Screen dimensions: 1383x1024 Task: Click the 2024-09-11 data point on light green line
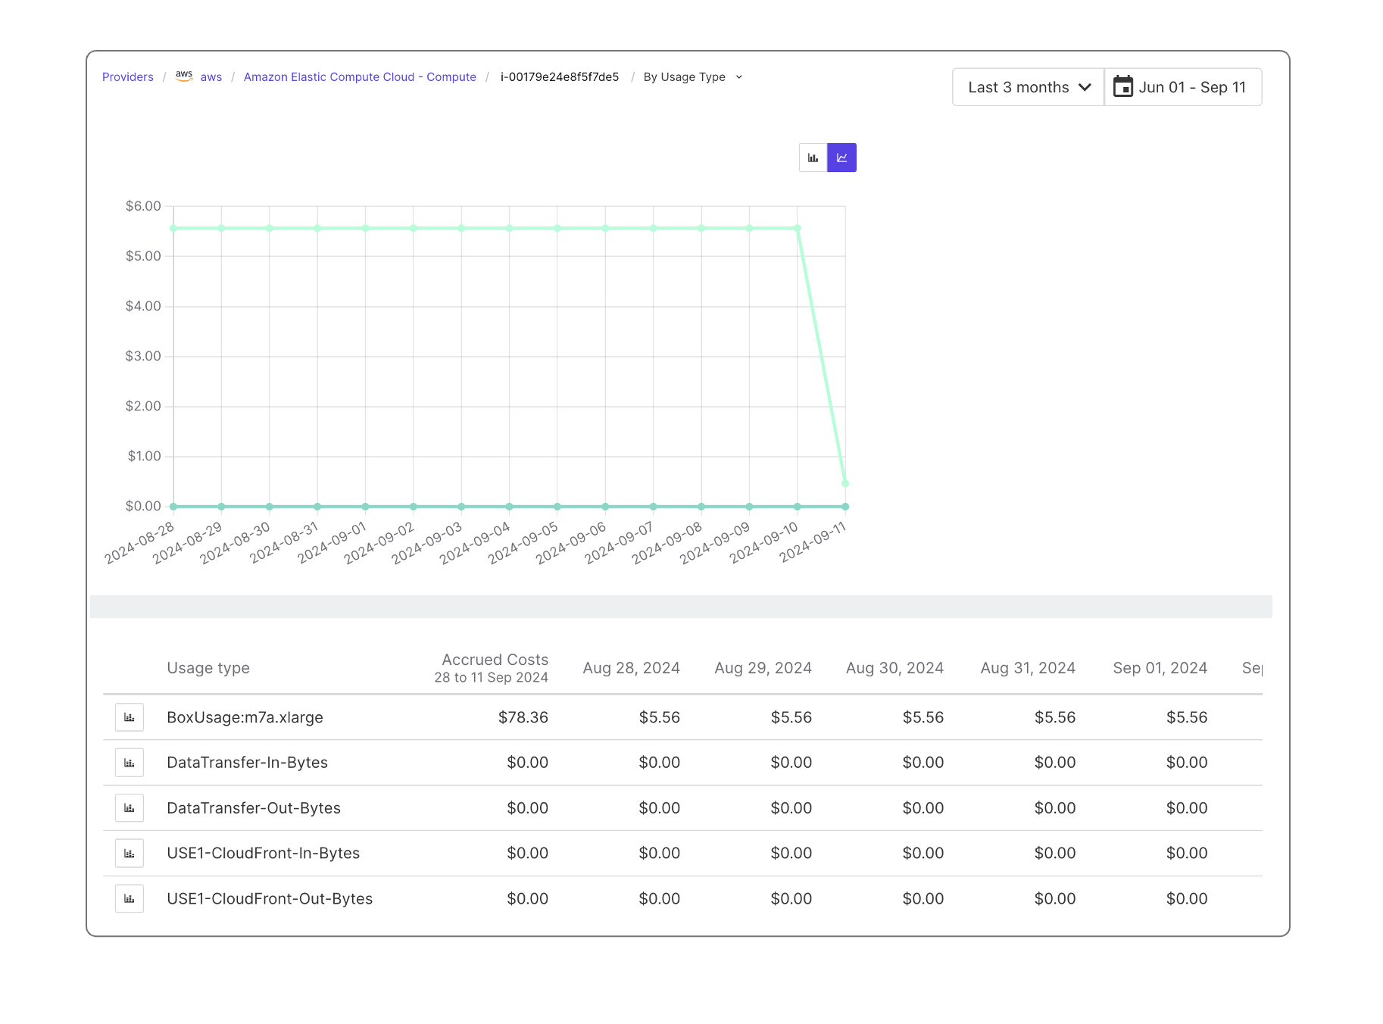tap(845, 483)
